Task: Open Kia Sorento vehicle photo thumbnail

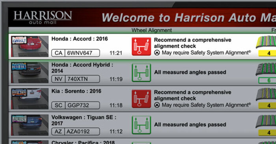Action: coord(30,99)
